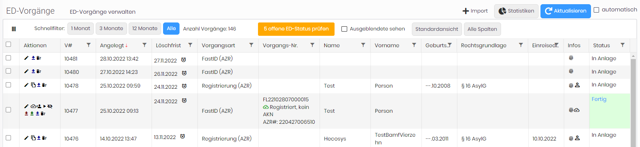The image size is (640, 147).
Task: Tick the Ausgeblendete sehen checkbox
Action: [344, 29]
